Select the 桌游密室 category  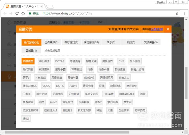[28, 102]
